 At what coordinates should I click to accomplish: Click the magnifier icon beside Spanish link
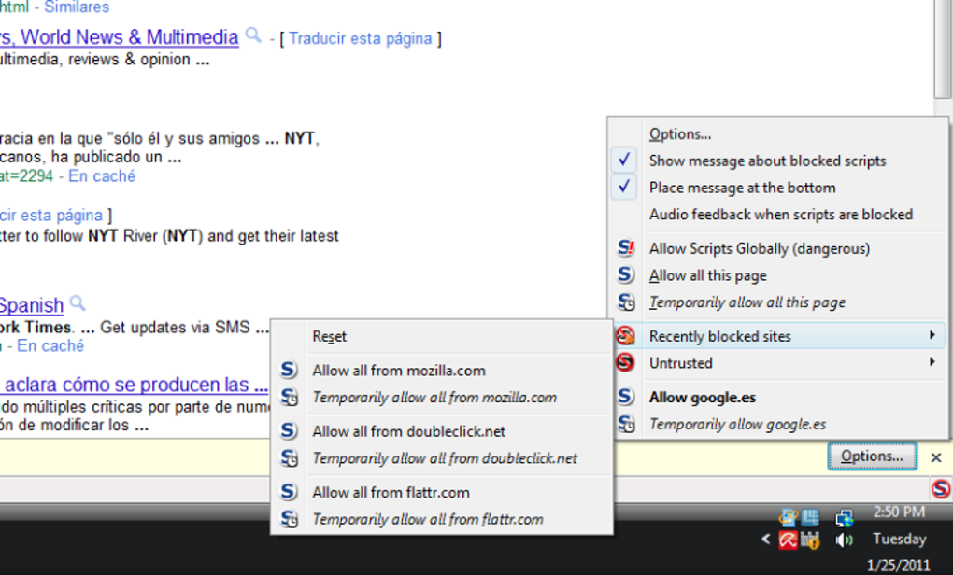(78, 302)
